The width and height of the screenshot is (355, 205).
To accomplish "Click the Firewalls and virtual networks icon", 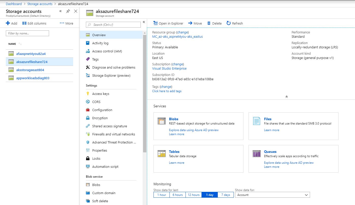I will [x=88, y=134].
